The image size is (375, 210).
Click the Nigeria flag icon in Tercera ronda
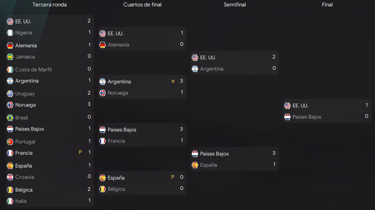[10, 33]
